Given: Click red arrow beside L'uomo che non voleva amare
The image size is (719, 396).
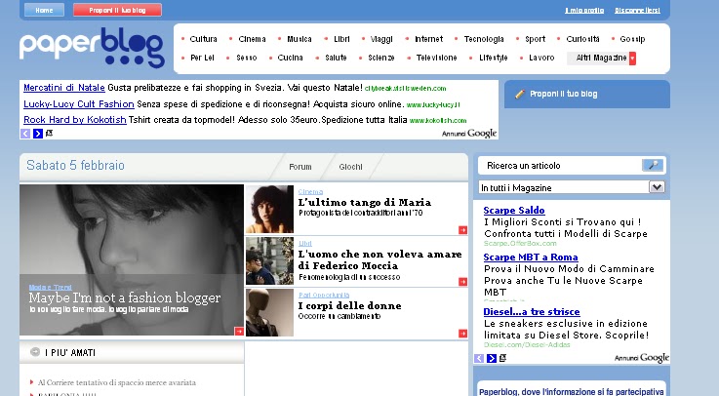Looking at the screenshot, I should [x=462, y=282].
